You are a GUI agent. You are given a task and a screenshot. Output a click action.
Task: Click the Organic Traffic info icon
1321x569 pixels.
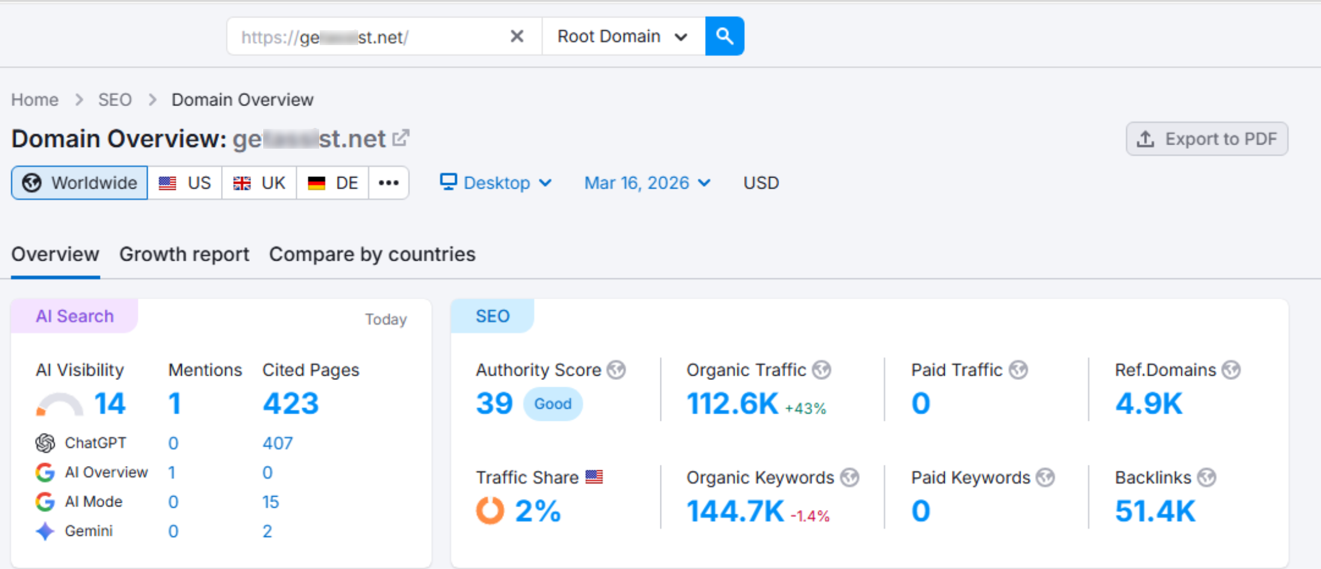coord(823,370)
